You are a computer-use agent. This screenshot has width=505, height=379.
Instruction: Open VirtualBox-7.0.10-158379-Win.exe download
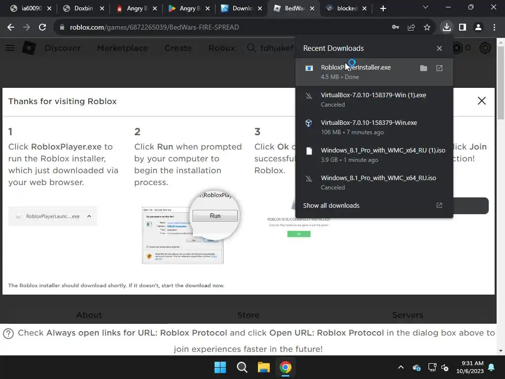click(374, 127)
